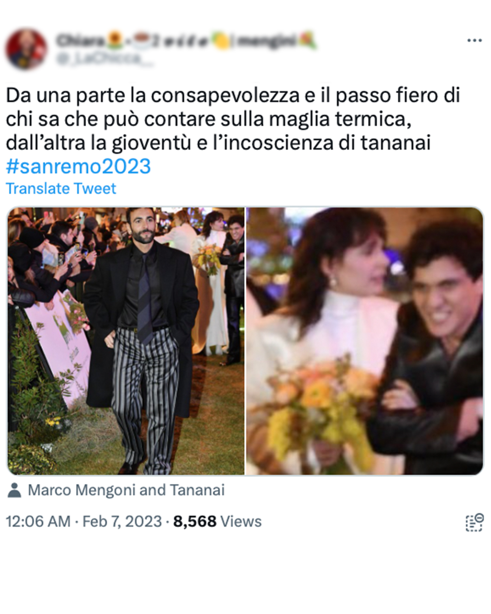Open tagged people Marco Mengoni and Tananai
This screenshot has height=614, width=491.
point(126,490)
